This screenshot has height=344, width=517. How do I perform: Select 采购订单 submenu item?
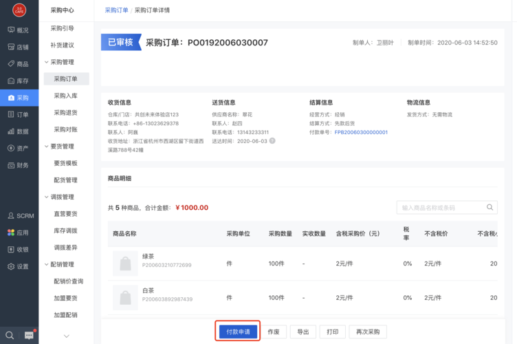pyautogui.click(x=66, y=79)
